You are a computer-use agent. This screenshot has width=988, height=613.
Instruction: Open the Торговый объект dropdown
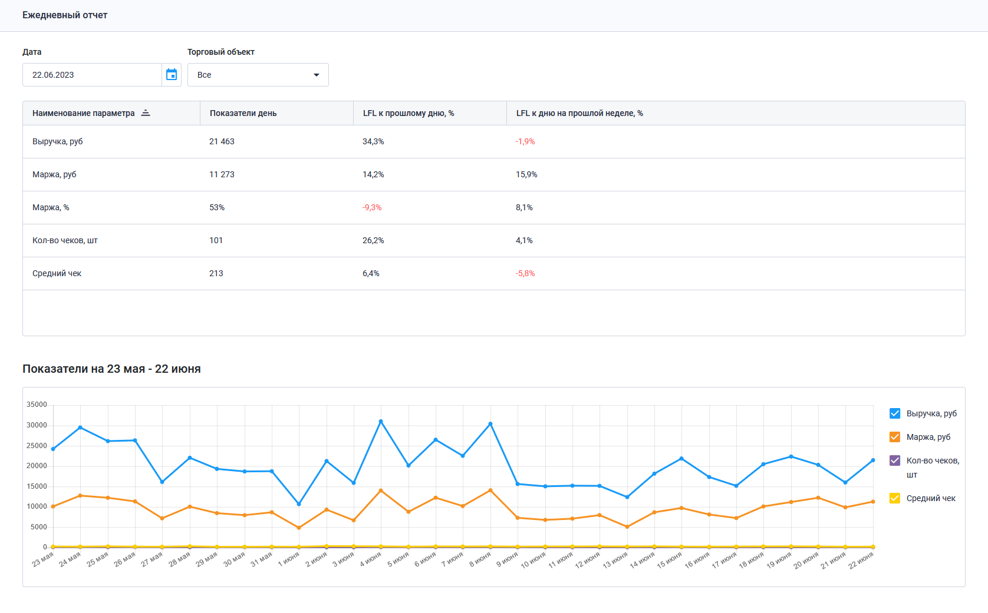point(258,75)
